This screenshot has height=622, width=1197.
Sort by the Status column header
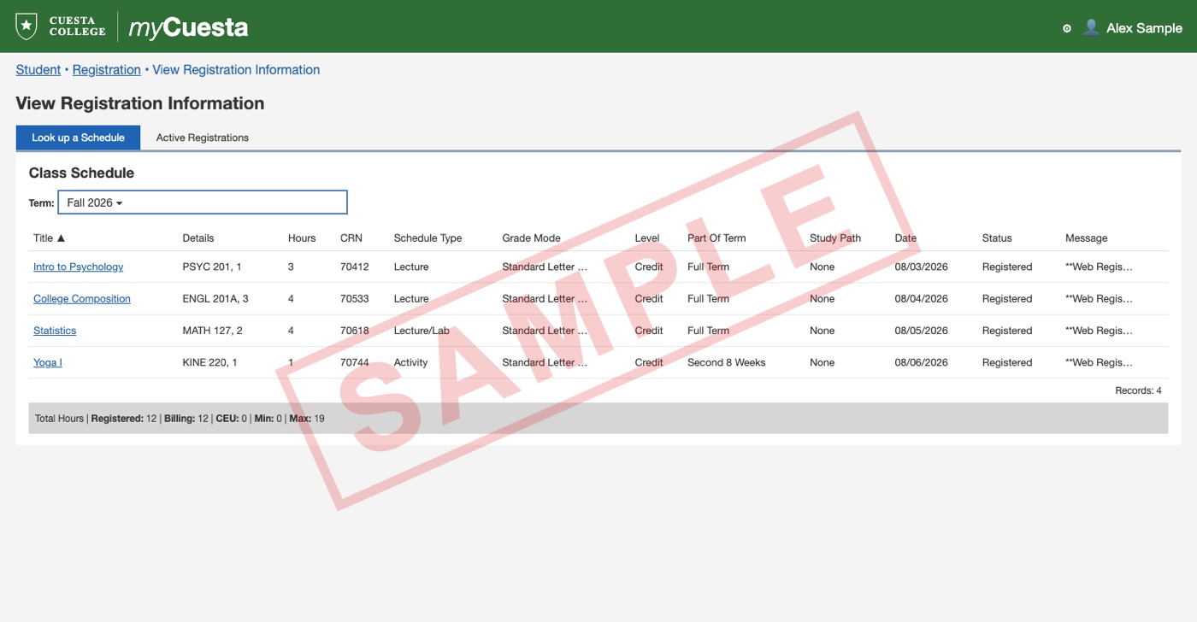tap(997, 238)
